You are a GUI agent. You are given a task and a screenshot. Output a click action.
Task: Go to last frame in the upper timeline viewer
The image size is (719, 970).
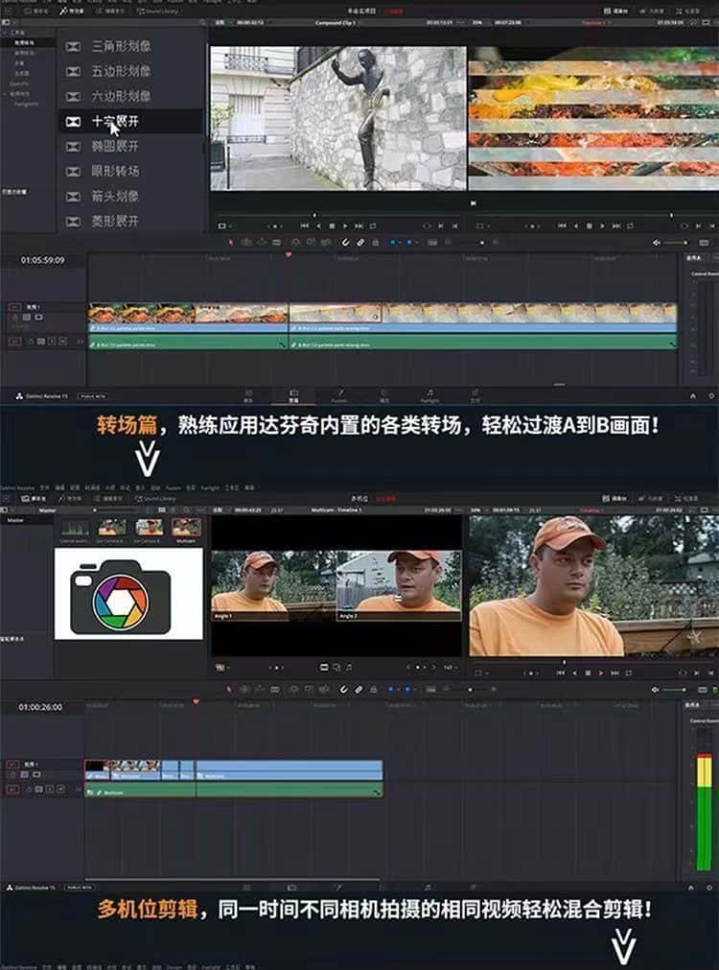(616, 226)
